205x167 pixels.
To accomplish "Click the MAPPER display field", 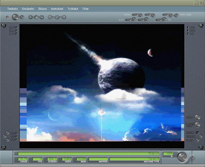I will 98,159.
